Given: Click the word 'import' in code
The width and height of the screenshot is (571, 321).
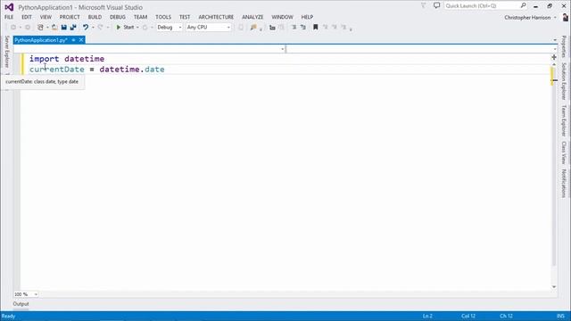Looking at the screenshot, I should pos(44,59).
